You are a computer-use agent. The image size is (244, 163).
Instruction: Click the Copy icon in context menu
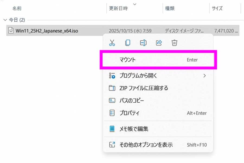127,43
